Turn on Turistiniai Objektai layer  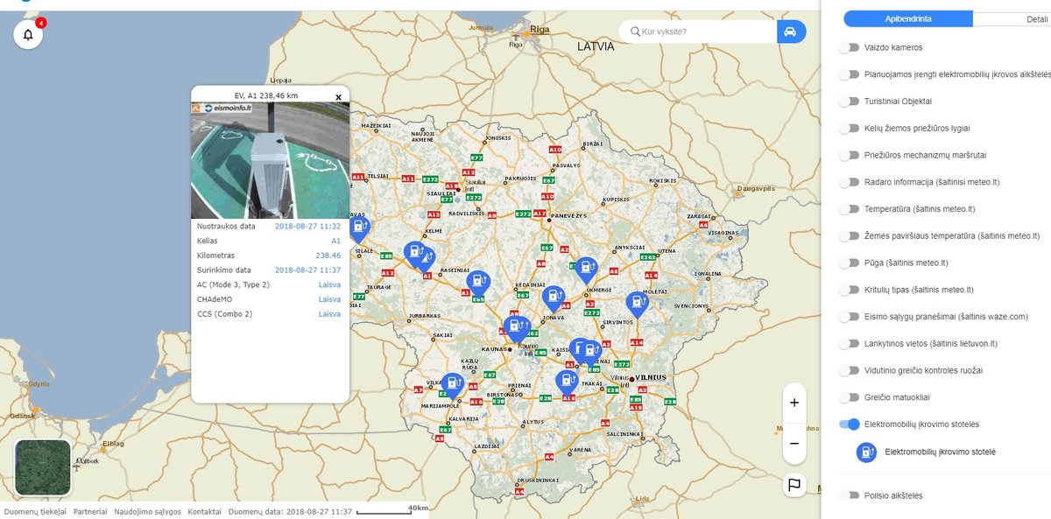[x=849, y=102]
